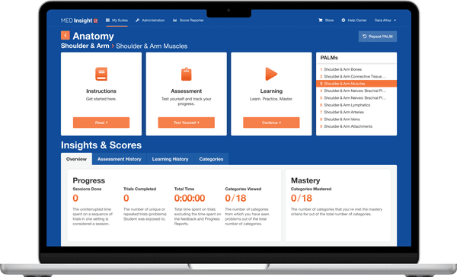Open the Administration menu item
457x277 pixels.
(150, 21)
